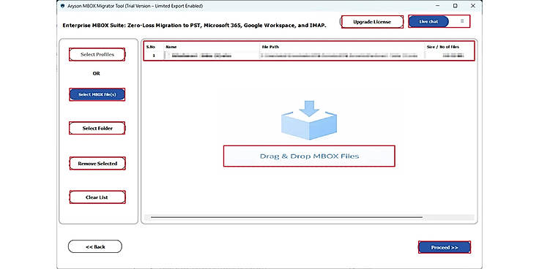Minimize the Aryson MBOX Migrator window

coord(438,6)
